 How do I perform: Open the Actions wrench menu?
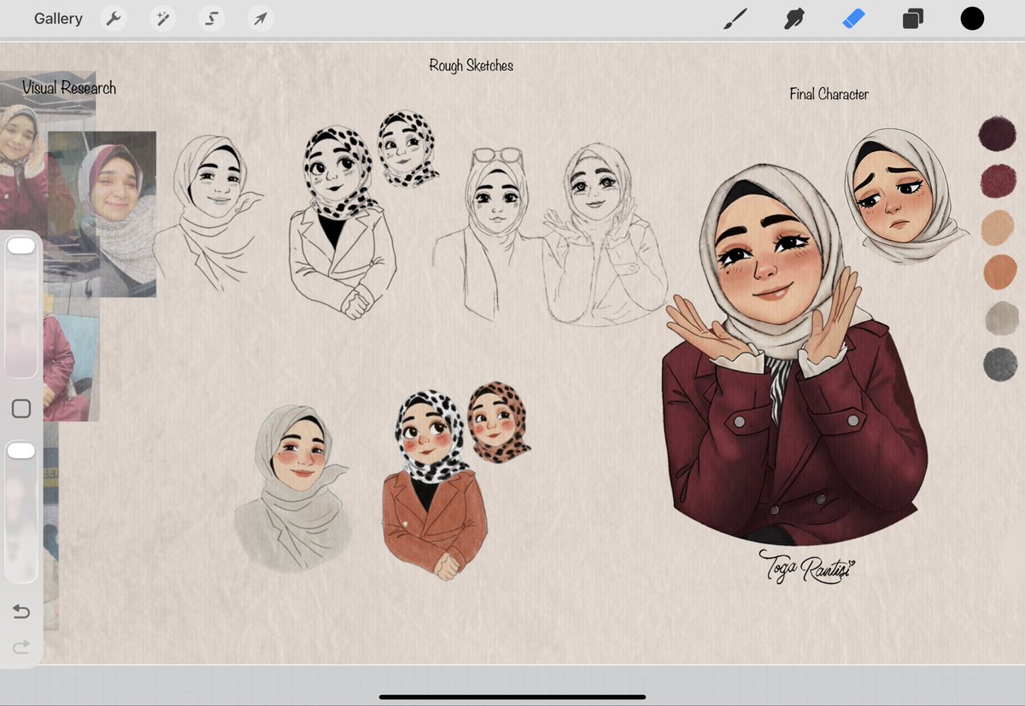point(114,19)
